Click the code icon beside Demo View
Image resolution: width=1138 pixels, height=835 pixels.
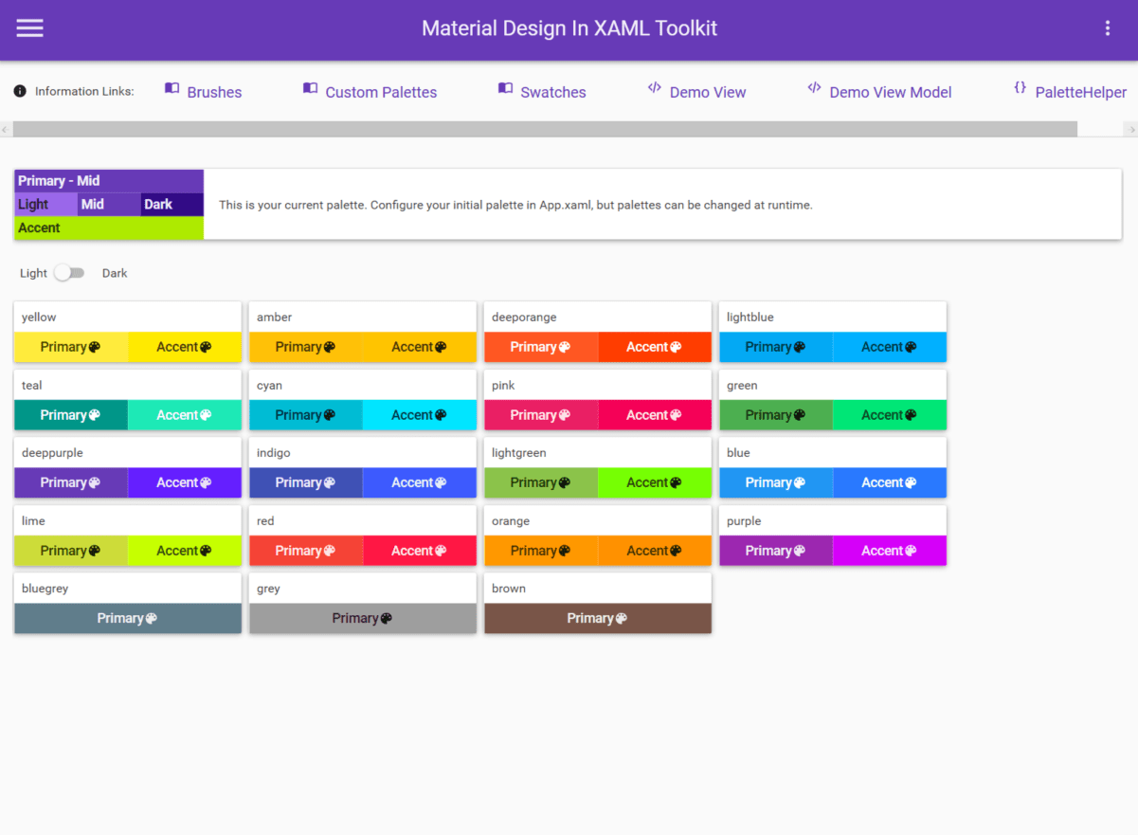[655, 87]
